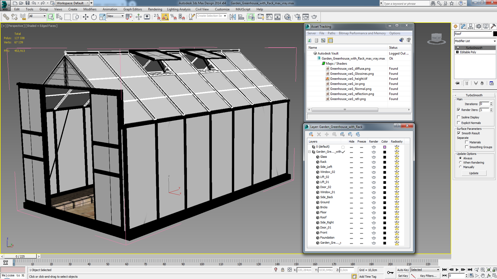Open the Render Setup icon
This screenshot has height=279, width=497.
tap(297, 17)
